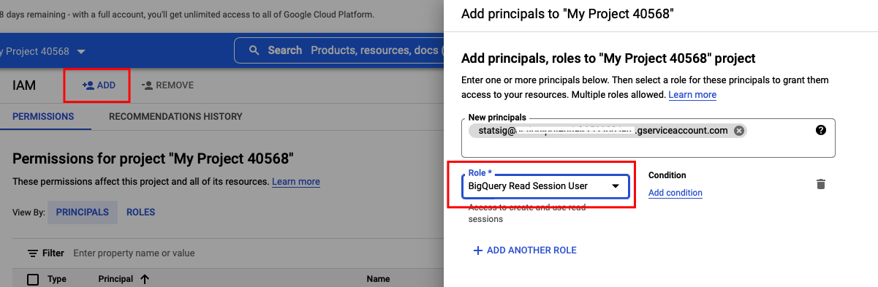Open the Role dropdown
This screenshot has width=878, height=287.
545,186
